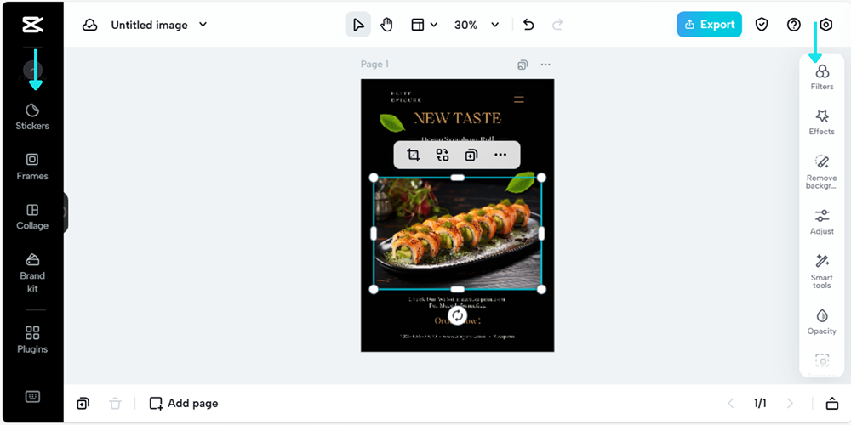Expand the collapsed left panel handle

66,212
